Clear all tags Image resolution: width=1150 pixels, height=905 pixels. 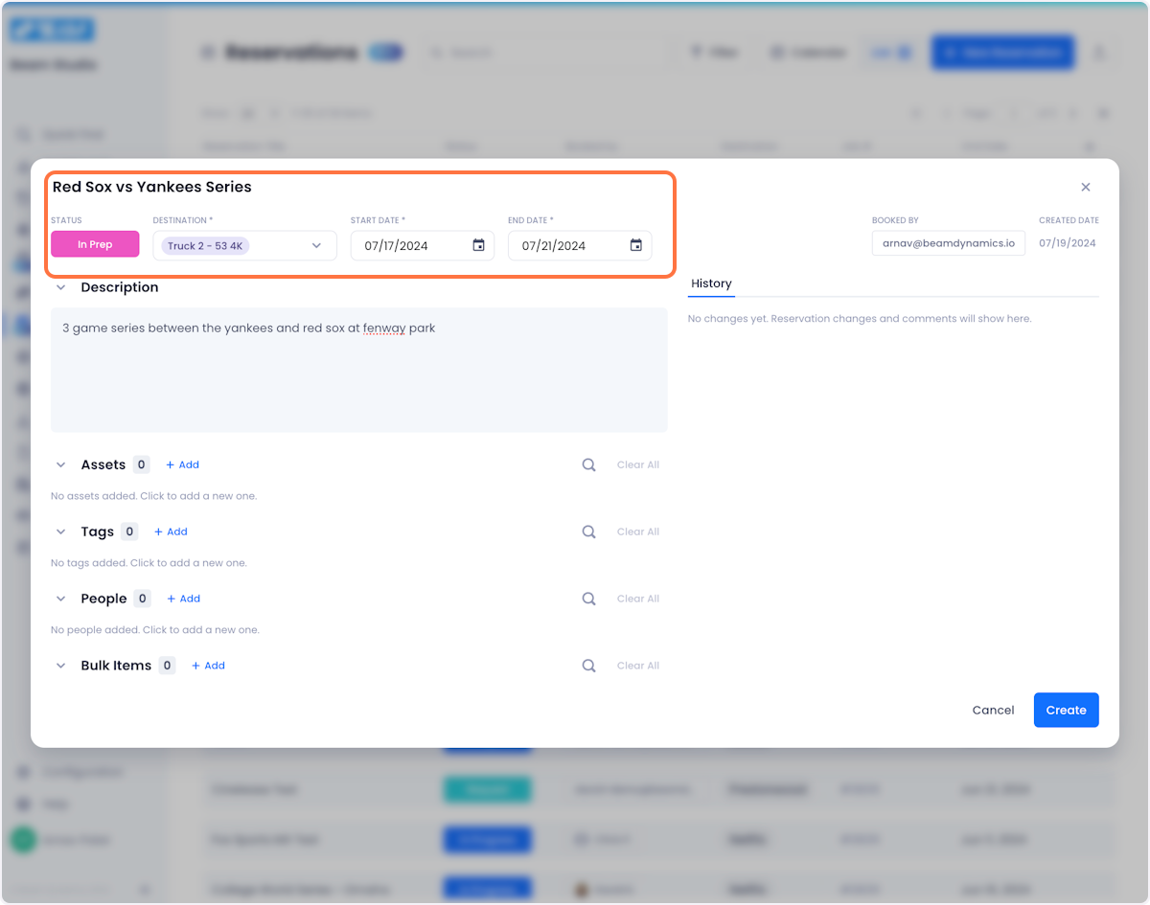[x=638, y=532]
